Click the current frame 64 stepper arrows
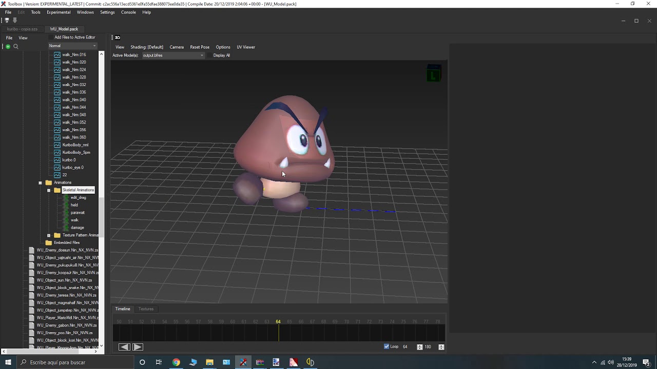This screenshot has height=369, width=657. (x=420, y=347)
